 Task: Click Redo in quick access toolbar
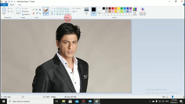point(12,1)
